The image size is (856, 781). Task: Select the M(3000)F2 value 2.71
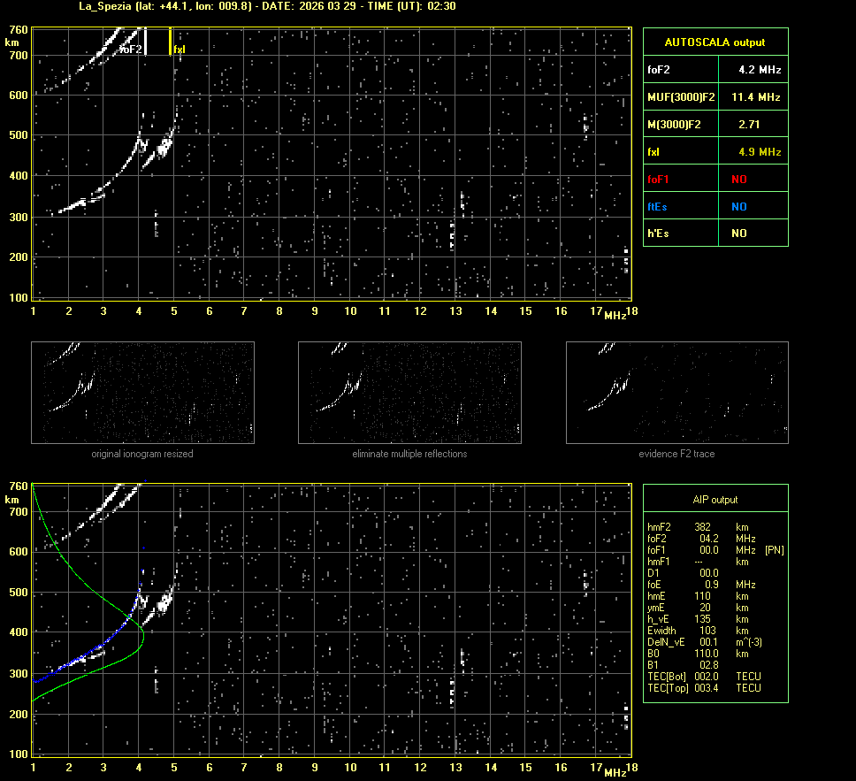tap(749, 125)
